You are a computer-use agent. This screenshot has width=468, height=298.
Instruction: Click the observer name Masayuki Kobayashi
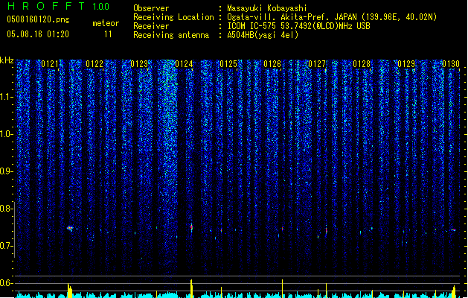[267, 8]
